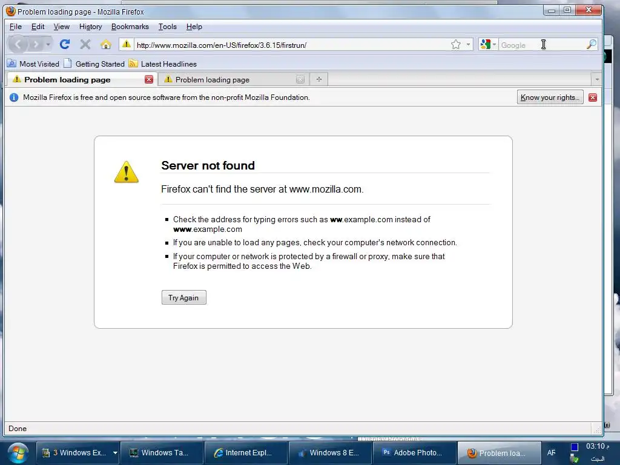Switch to Internet Explorer taskbar button

pos(246,453)
